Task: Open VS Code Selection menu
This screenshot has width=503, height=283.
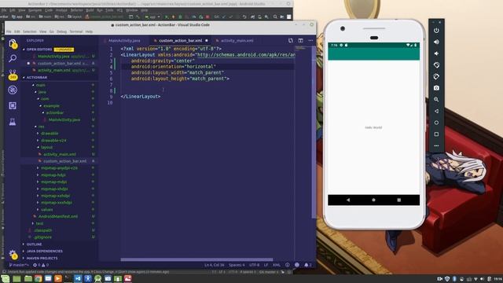Action: tap(30, 31)
